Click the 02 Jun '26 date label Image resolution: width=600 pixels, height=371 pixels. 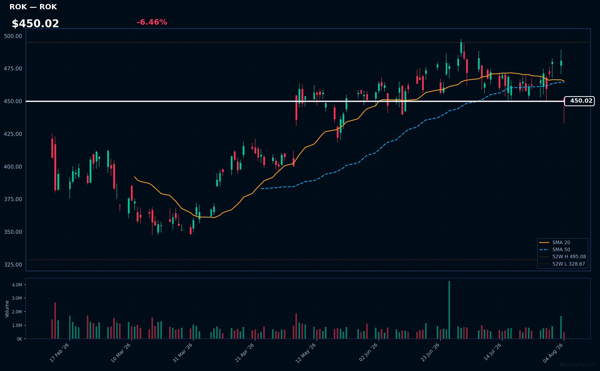point(368,352)
